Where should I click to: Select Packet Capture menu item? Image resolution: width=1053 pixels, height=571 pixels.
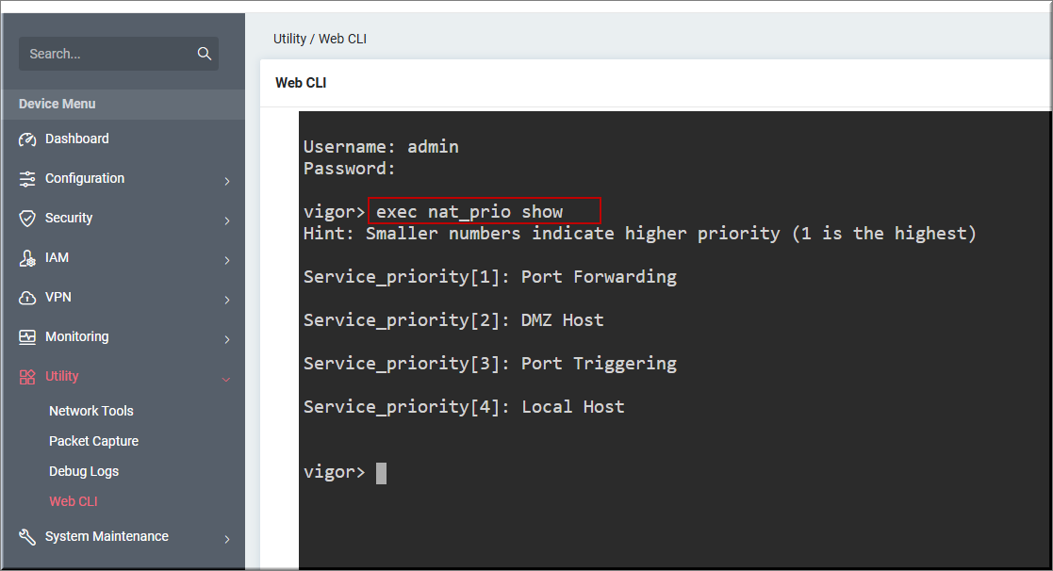tap(93, 441)
